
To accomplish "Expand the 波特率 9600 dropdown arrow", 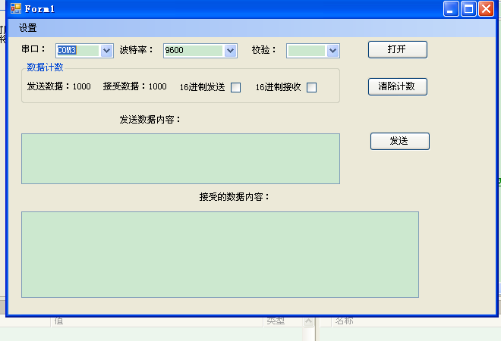I will (231, 51).
